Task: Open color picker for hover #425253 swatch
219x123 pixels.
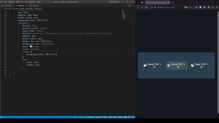Action: [47, 54]
